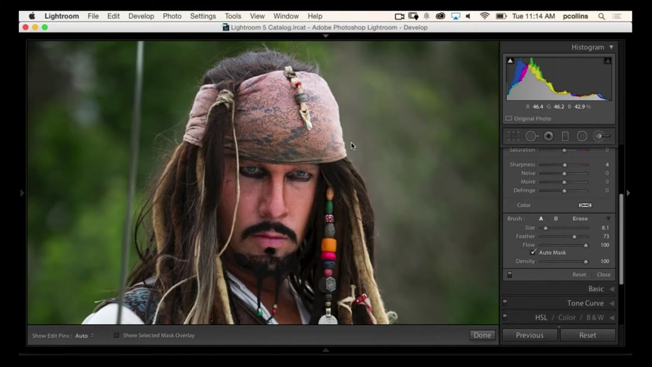Open Creative Cloud menu bar icon
The width and height of the screenshot is (652, 367).
pos(441,16)
